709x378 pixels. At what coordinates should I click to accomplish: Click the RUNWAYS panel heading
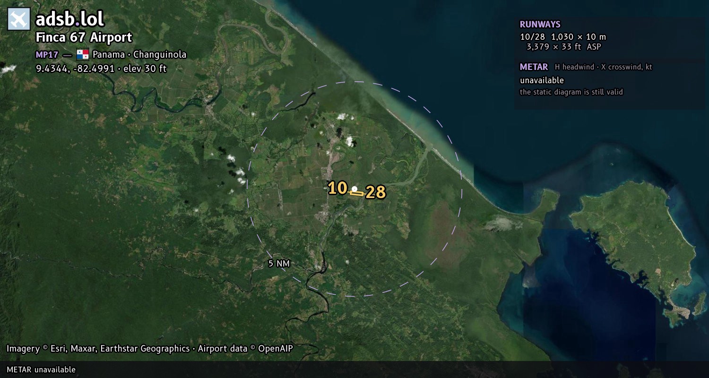(x=540, y=25)
